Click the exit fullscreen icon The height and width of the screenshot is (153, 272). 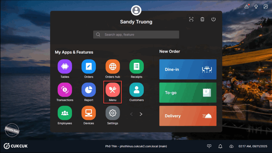266,7
